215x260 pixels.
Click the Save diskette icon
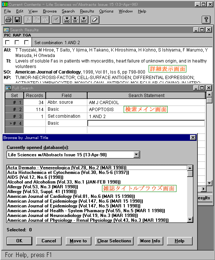(x=17, y=20)
